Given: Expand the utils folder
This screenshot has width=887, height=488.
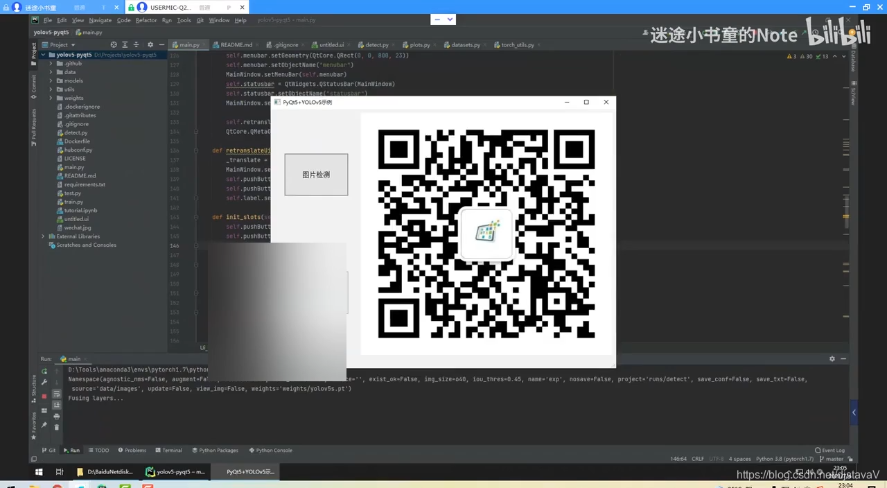Looking at the screenshot, I should point(51,89).
